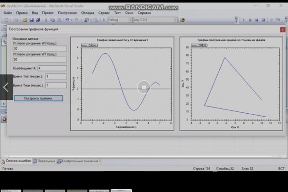Open the Debug configuration dropdown

tap(120, 20)
